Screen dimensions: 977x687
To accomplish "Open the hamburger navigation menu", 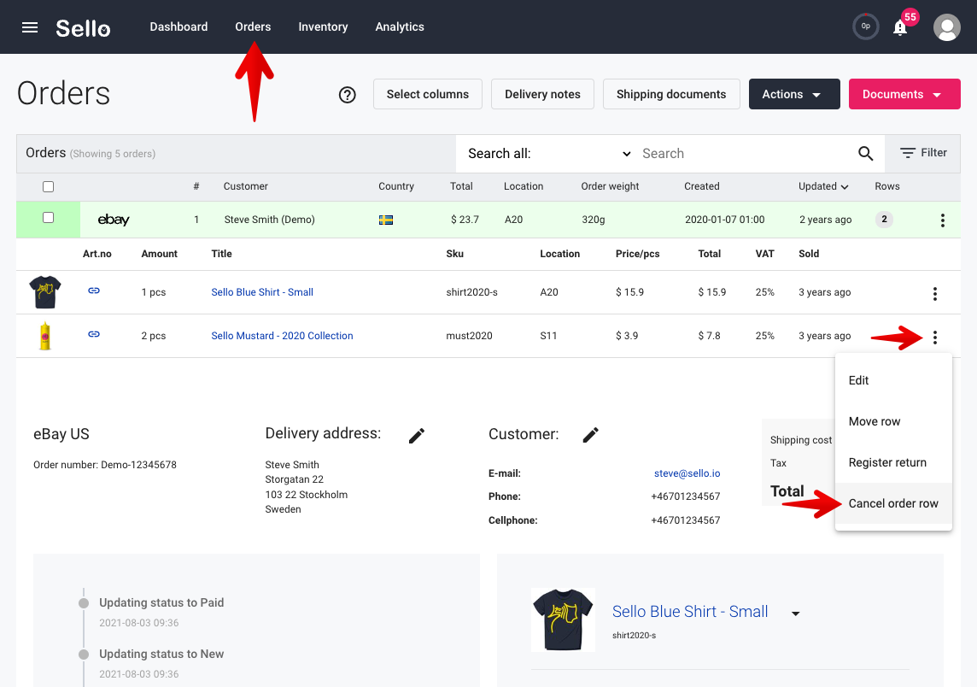I will (x=30, y=27).
